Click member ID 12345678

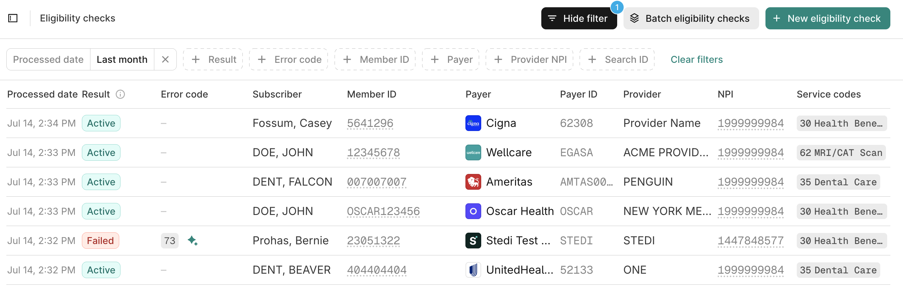click(x=373, y=152)
